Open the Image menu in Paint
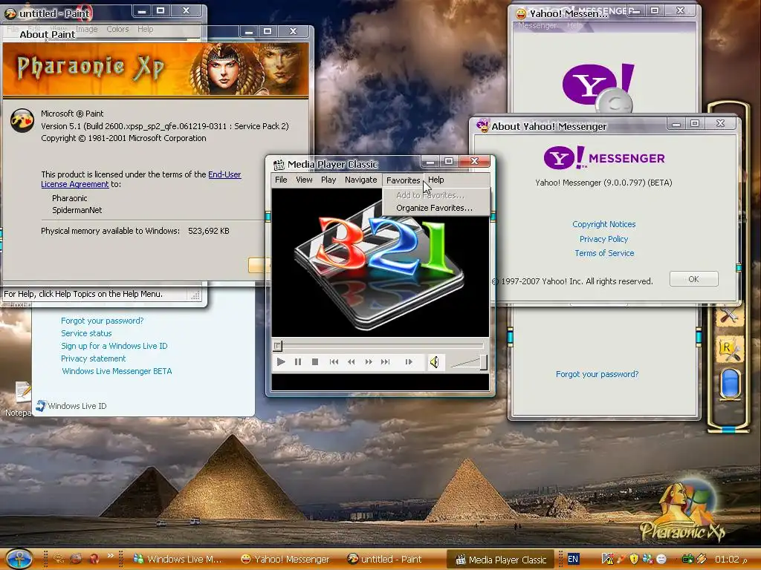The height and width of the screenshot is (570, 761). click(x=86, y=29)
